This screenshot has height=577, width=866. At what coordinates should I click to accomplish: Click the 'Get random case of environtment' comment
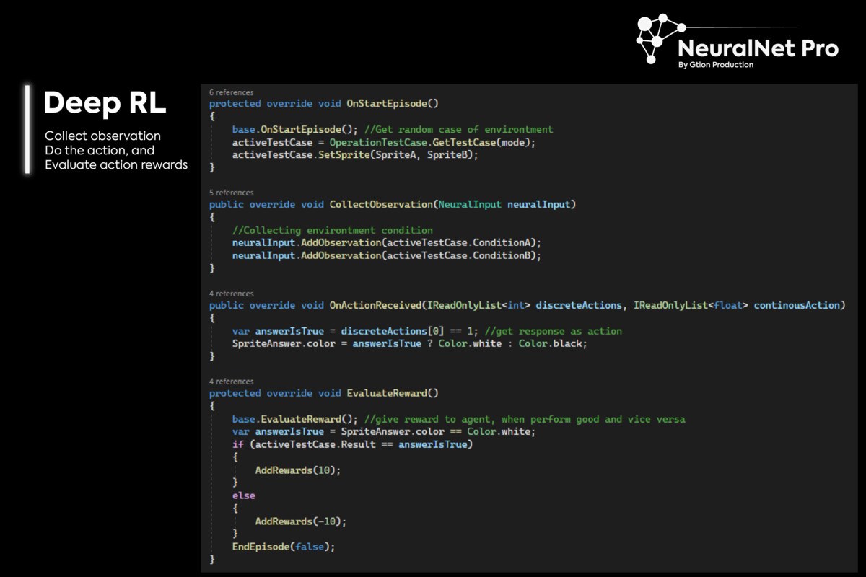[x=459, y=130]
